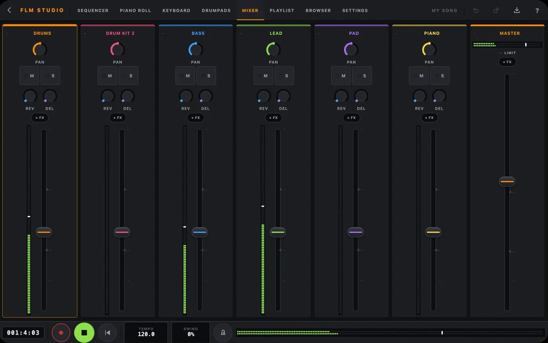This screenshot has height=343, width=548.
Task: Click the Drums REV send knob
Action: tap(30, 96)
